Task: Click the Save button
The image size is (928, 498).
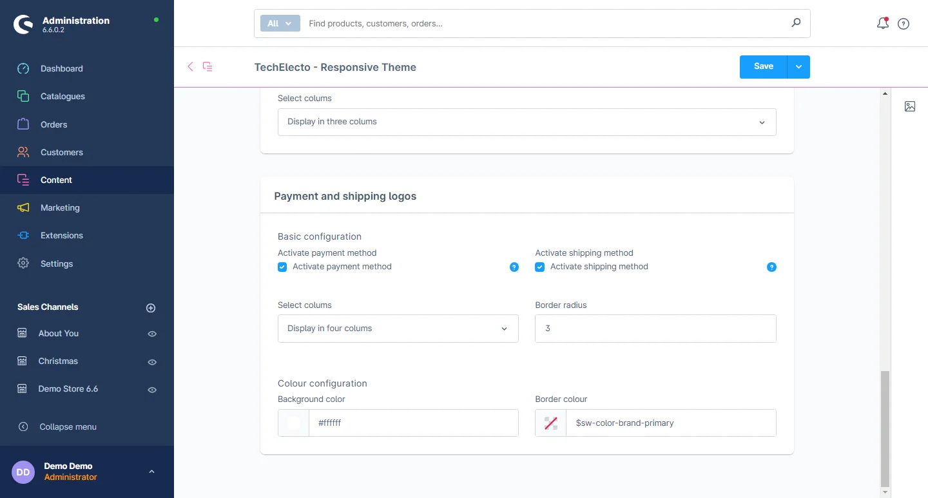Action: click(x=763, y=67)
